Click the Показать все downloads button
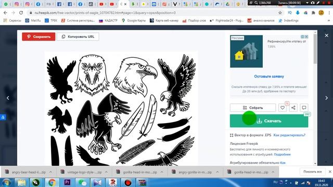Screen dimensions: 333x187 coord(312,172)
